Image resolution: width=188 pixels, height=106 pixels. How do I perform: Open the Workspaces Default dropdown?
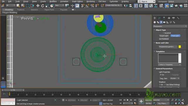(x=178, y=2)
